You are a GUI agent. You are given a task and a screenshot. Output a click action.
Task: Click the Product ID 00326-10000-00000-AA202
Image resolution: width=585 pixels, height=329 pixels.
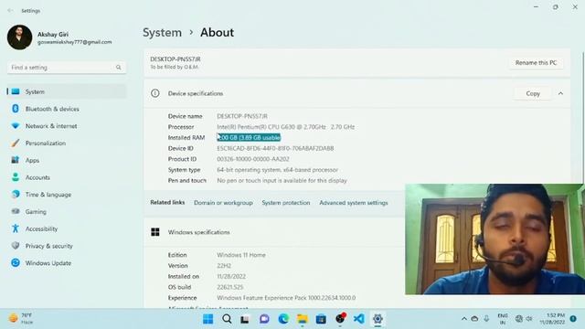point(253,159)
